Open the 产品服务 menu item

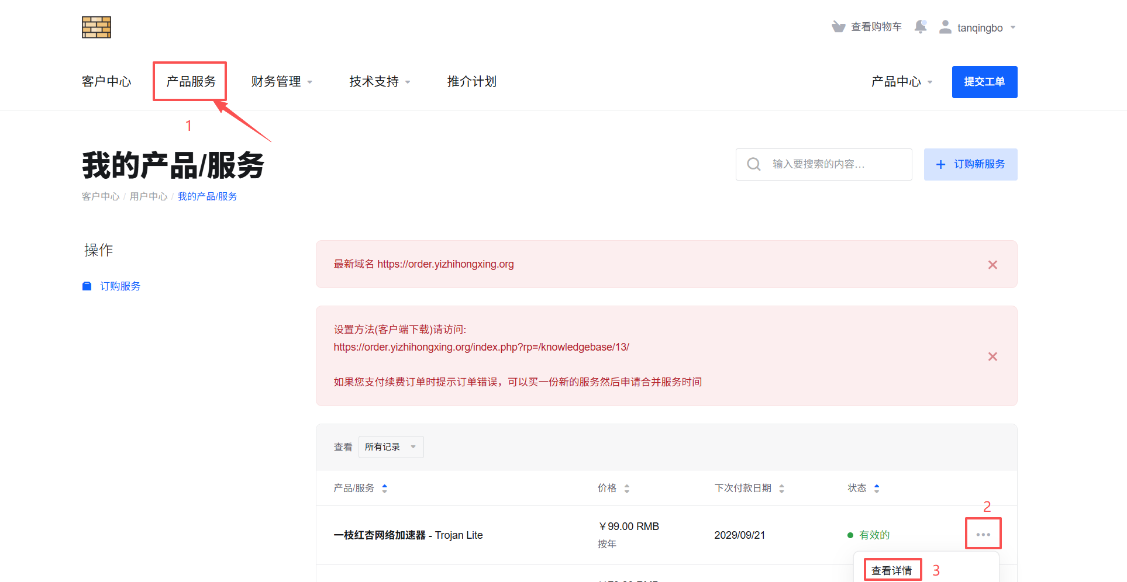(191, 81)
